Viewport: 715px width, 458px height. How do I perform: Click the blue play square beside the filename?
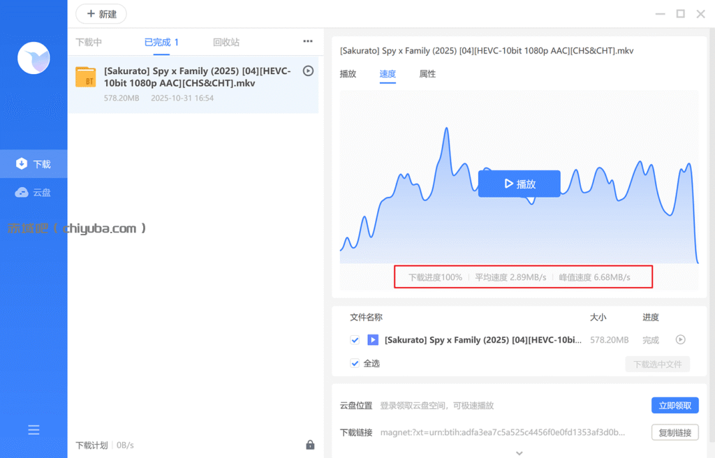click(373, 340)
